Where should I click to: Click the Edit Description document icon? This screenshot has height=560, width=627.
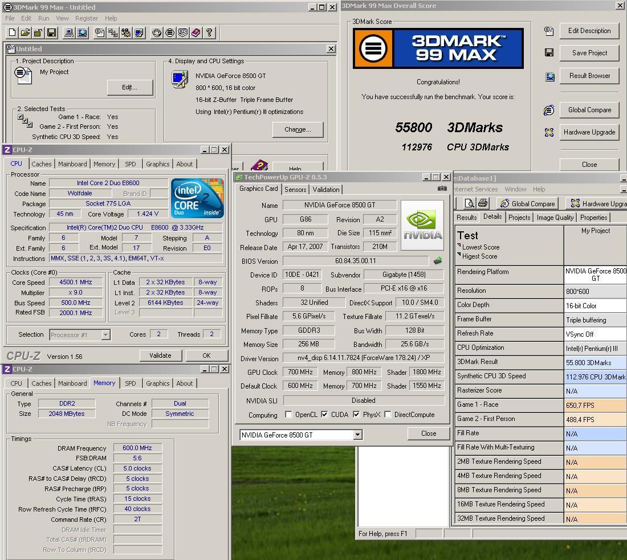click(x=549, y=31)
